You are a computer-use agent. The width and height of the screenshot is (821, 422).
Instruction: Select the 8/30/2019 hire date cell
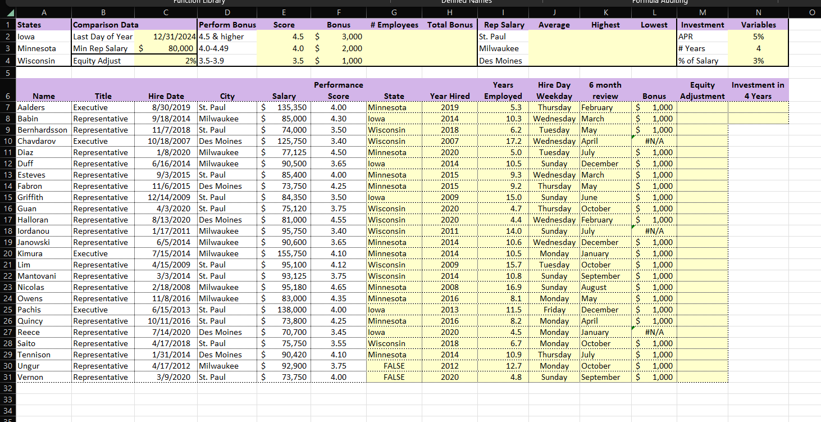[166, 107]
